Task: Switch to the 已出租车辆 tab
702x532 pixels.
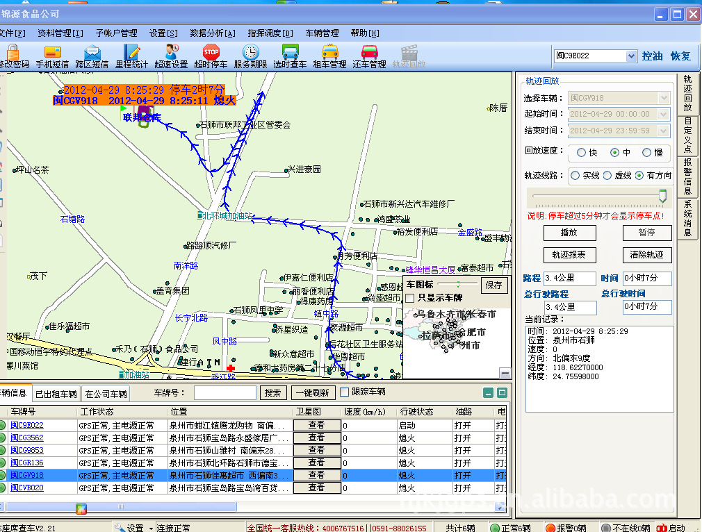Action: click(x=58, y=394)
